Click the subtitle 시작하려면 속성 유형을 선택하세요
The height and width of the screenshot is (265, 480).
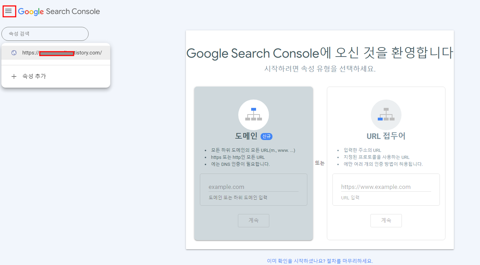(320, 69)
